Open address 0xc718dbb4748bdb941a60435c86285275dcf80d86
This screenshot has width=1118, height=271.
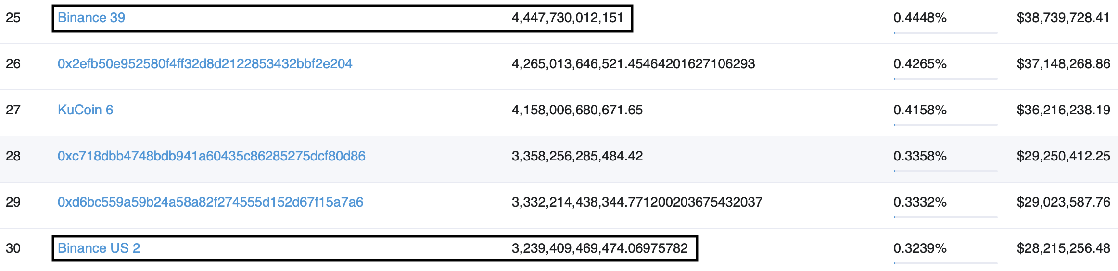tap(212, 156)
